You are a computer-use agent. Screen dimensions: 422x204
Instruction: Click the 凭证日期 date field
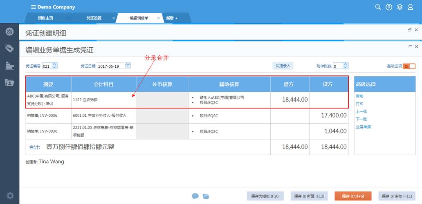coord(114,66)
